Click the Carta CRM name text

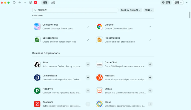tap(111, 62)
